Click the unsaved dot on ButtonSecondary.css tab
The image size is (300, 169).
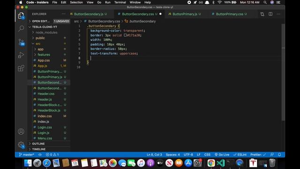(x=160, y=14)
